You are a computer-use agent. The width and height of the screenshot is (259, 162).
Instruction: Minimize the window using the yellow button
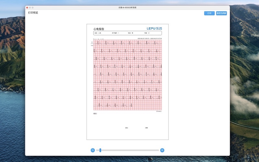click(x=30, y=7)
